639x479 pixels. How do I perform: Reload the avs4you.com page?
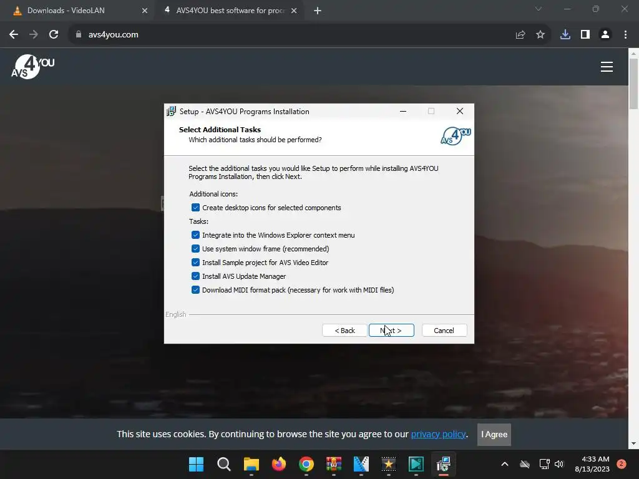pos(54,35)
